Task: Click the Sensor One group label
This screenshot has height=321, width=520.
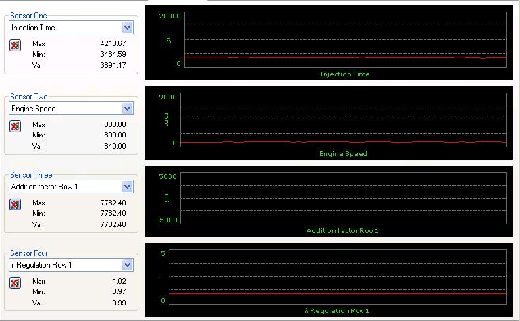Action: 28,16
